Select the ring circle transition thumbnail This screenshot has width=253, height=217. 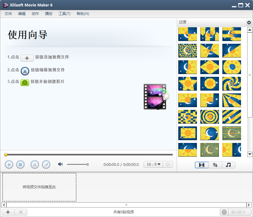point(232,67)
